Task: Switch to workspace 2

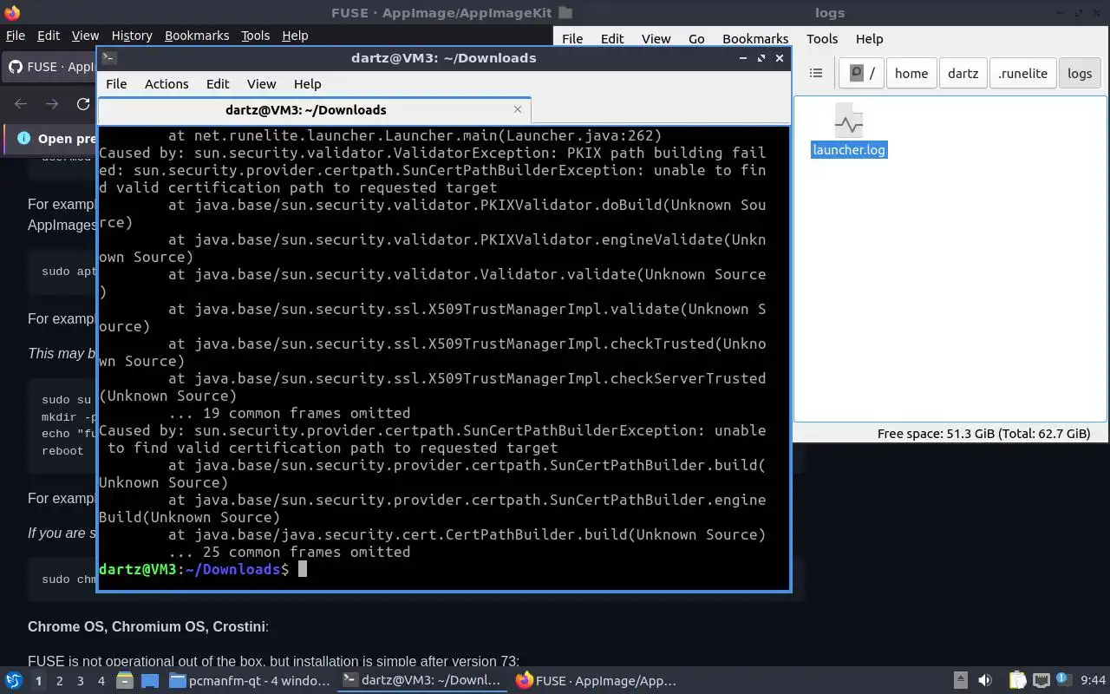Action: (60, 681)
